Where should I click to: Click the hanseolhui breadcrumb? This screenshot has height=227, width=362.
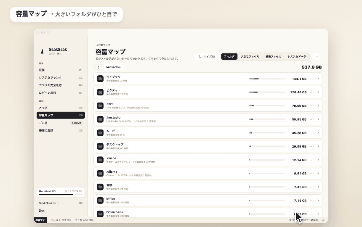coord(114,67)
